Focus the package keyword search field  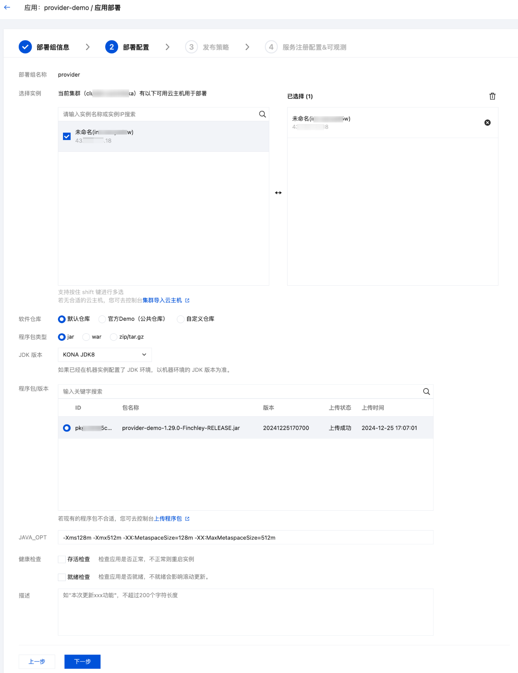240,392
